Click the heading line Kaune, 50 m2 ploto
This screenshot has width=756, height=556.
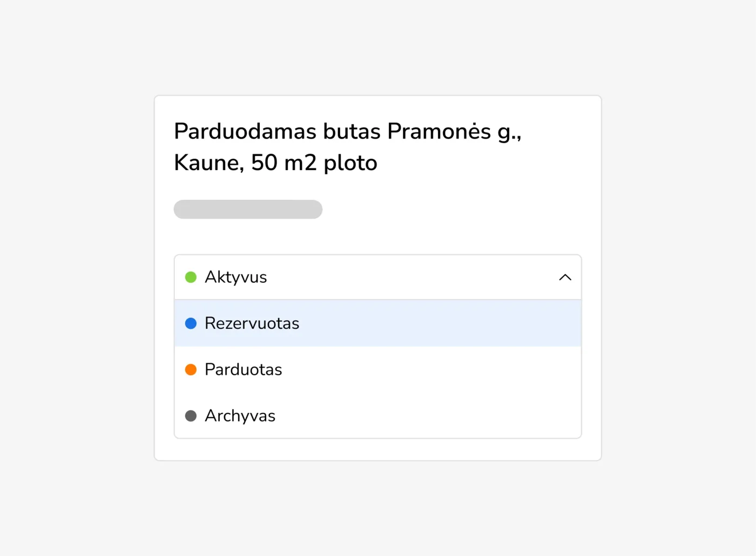click(275, 162)
